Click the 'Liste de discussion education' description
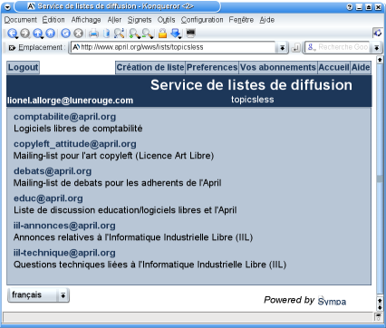The image size is (386, 328). [125, 210]
